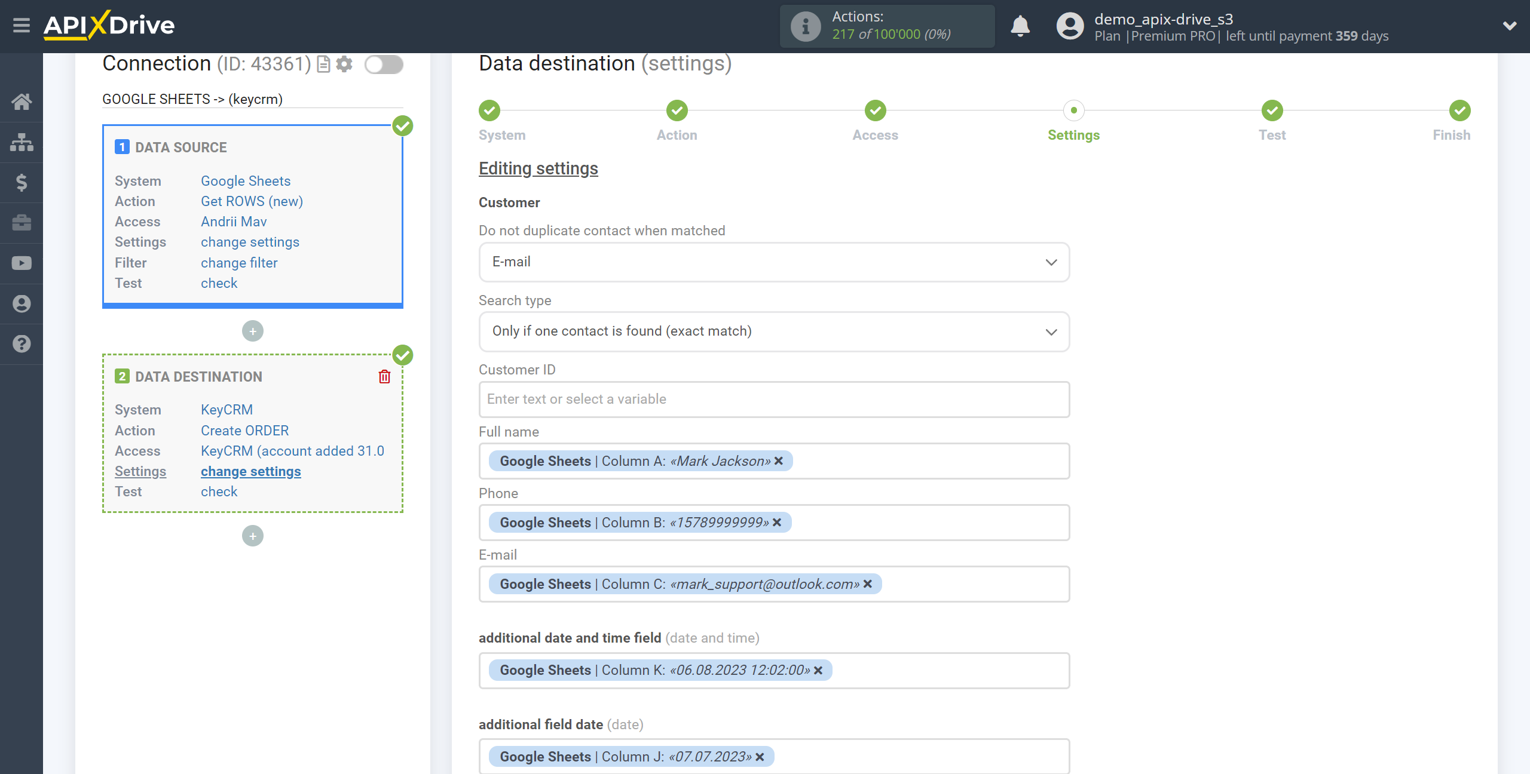
Task: Toggle the connection enable/disable switch
Action: (384, 64)
